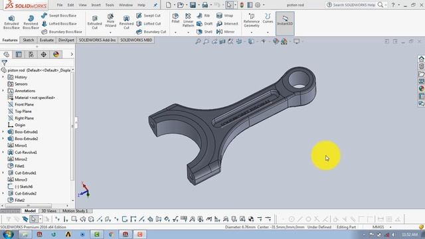Click the Swept Cut tool
425x239 pixels.
point(148,16)
